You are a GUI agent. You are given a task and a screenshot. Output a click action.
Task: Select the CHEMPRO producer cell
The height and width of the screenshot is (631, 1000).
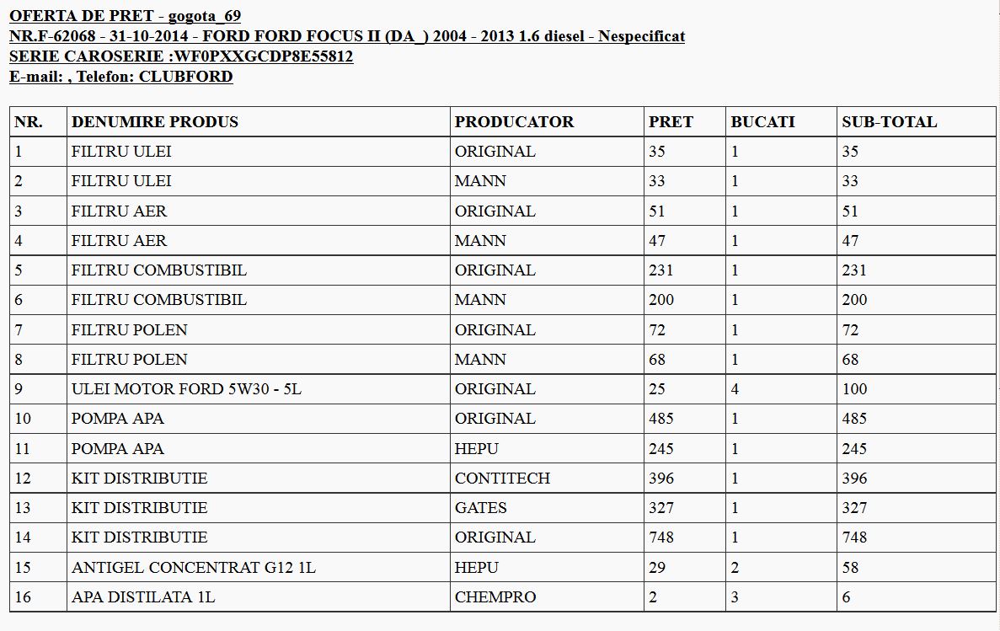tap(495, 597)
